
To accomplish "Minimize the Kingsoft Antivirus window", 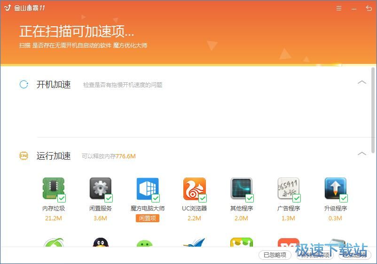I will pyautogui.click(x=354, y=9).
